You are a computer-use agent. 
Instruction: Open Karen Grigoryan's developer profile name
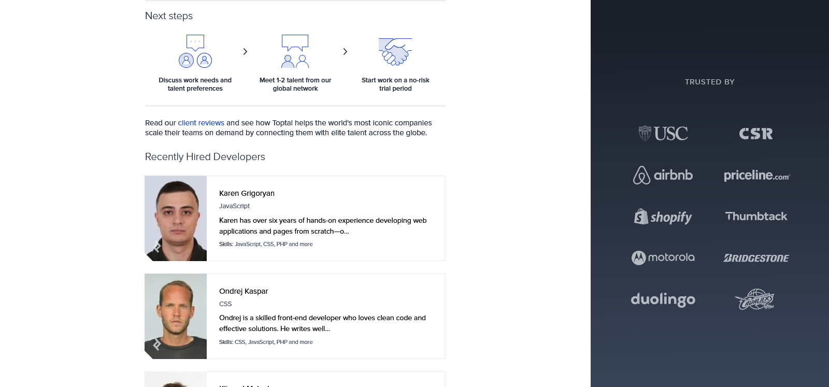click(x=247, y=193)
